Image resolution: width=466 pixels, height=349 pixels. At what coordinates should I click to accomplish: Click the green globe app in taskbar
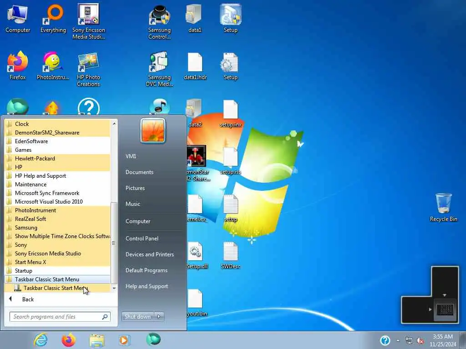[153, 339]
